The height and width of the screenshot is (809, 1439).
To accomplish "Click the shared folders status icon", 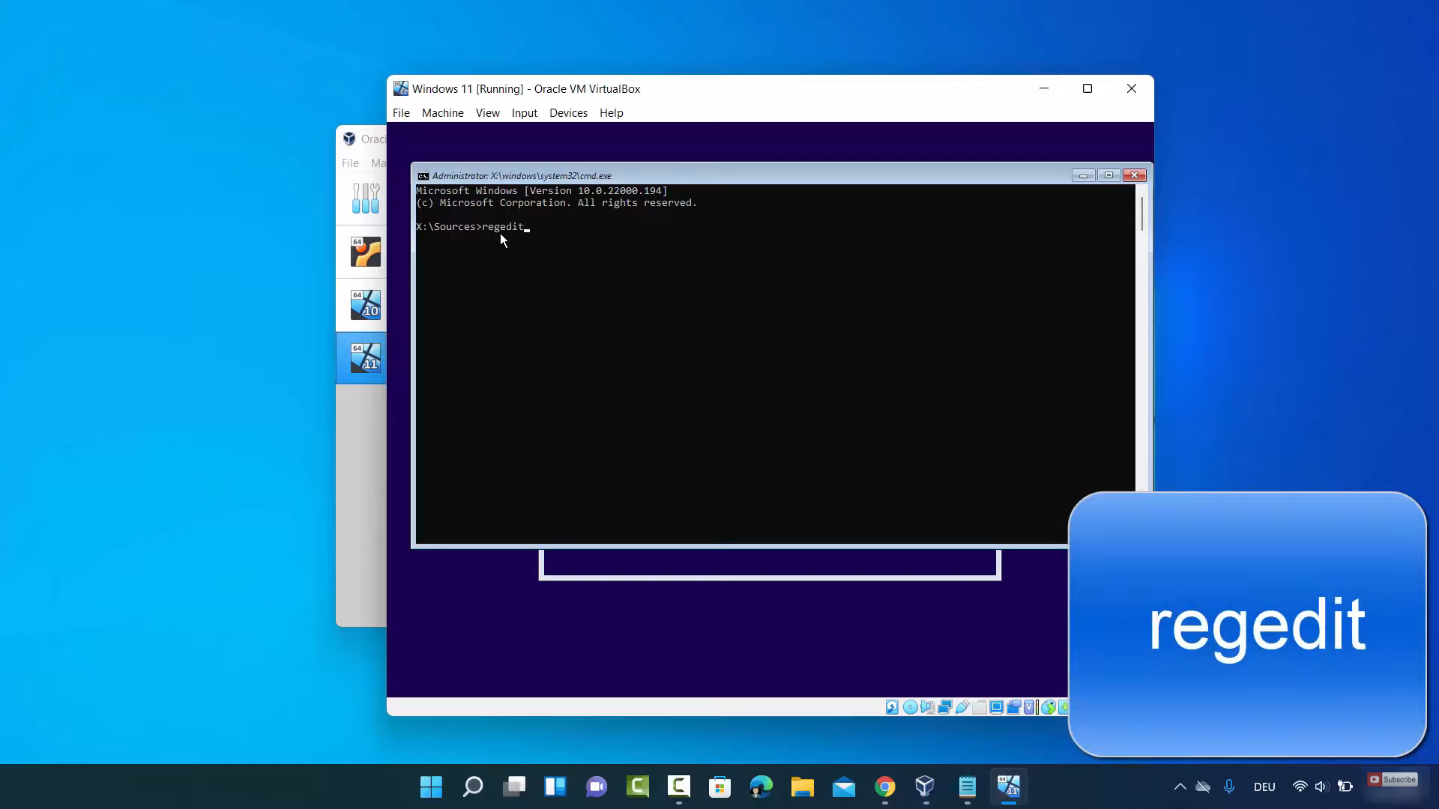I will (x=980, y=707).
